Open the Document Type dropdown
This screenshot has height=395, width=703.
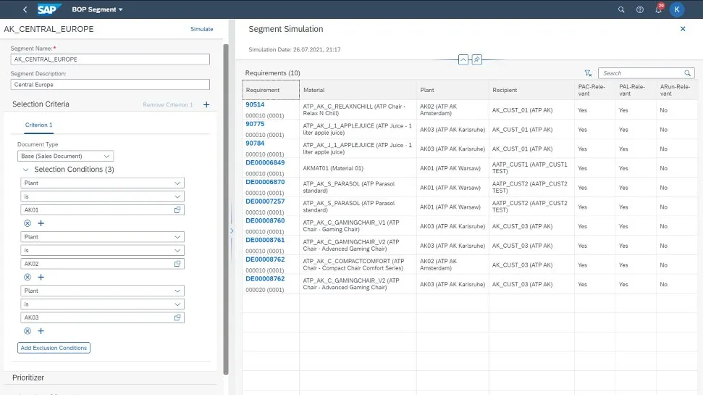pyautogui.click(x=108, y=157)
